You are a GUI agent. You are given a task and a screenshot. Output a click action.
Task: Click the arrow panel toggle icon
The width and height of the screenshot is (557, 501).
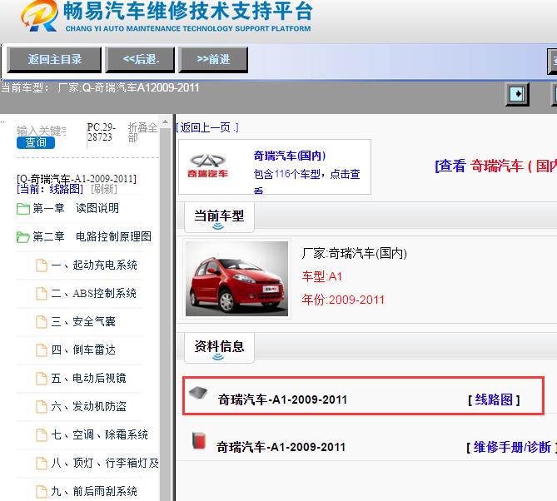point(517,94)
